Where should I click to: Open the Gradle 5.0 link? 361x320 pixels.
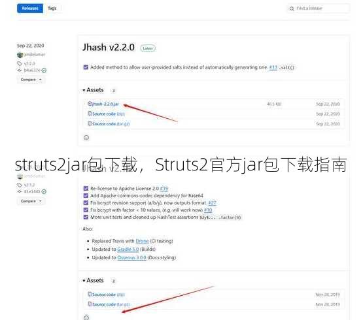tap(128, 249)
